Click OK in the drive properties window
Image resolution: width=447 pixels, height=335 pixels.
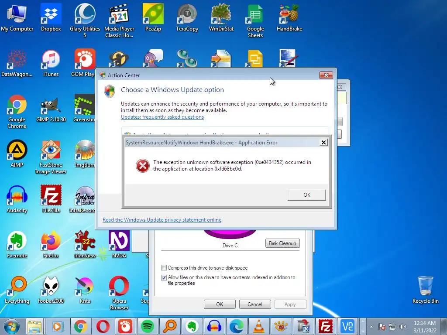tap(220, 304)
